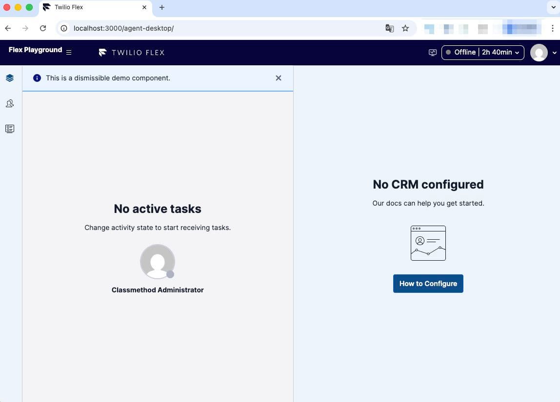Open Chrome three-dot menu
The height and width of the screenshot is (402, 560).
tap(553, 28)
